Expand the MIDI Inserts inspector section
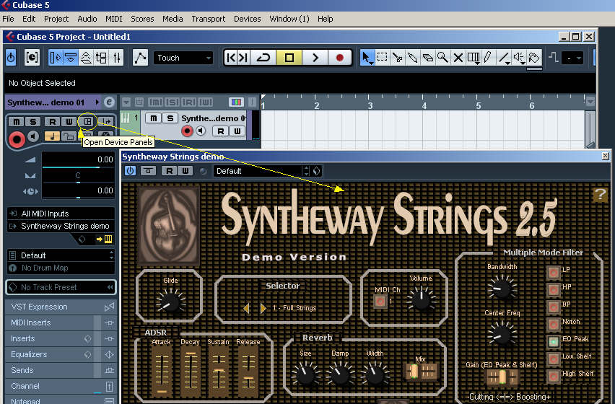This screenshot has height=404, width=615. tap(61, 322)
